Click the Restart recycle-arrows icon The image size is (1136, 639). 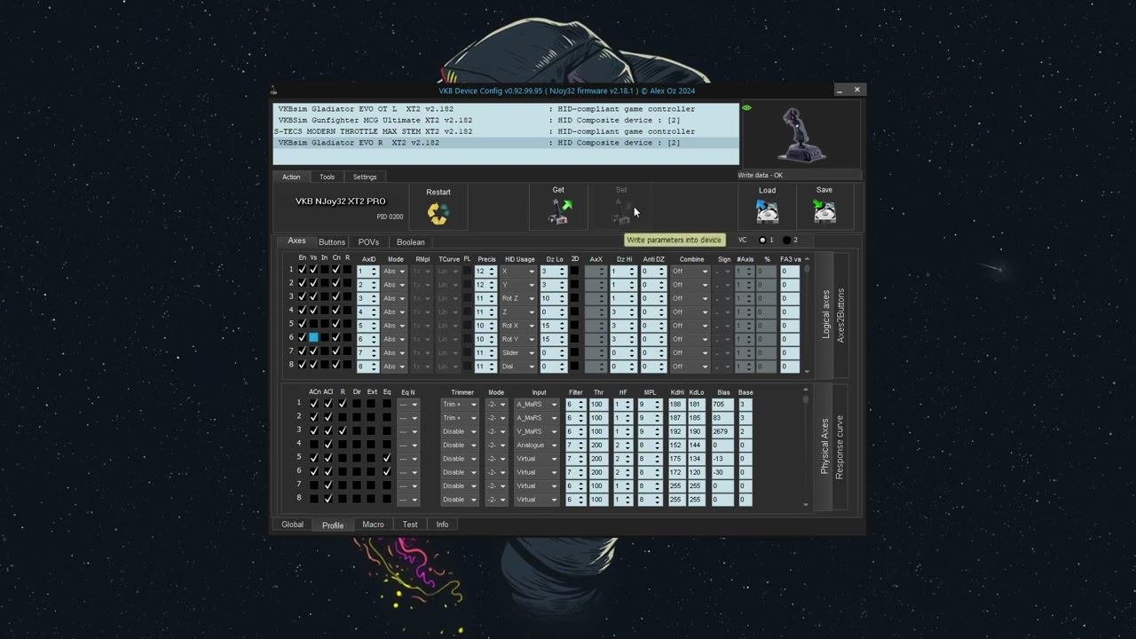point(438,213)
